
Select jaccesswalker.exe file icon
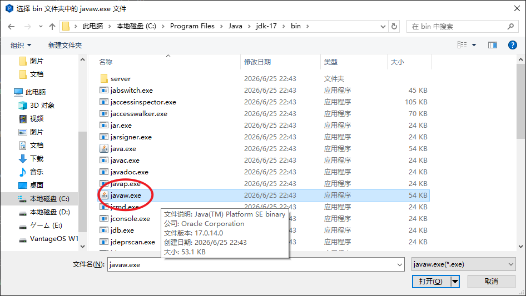tap(104, 114)
